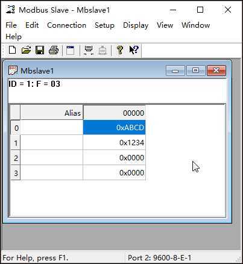Select the 0x0000 value in row 3
Viewport: 243px width, 264px height.
point(114,172)
